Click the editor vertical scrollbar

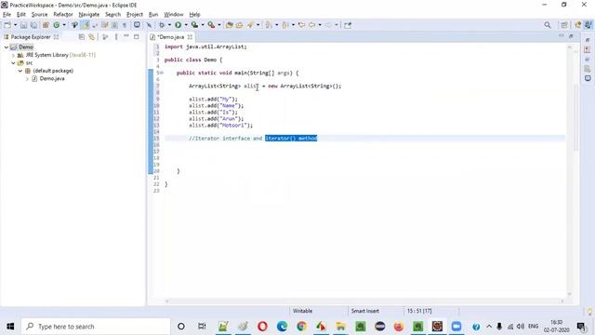[569, 169]
